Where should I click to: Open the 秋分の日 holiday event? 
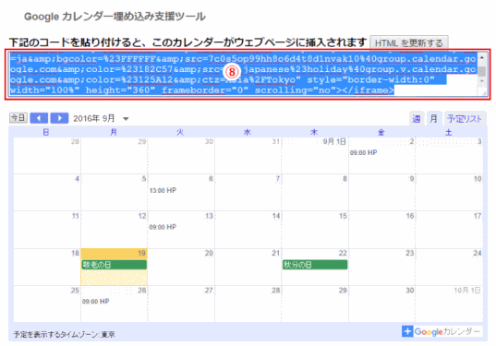coord(315,265)
